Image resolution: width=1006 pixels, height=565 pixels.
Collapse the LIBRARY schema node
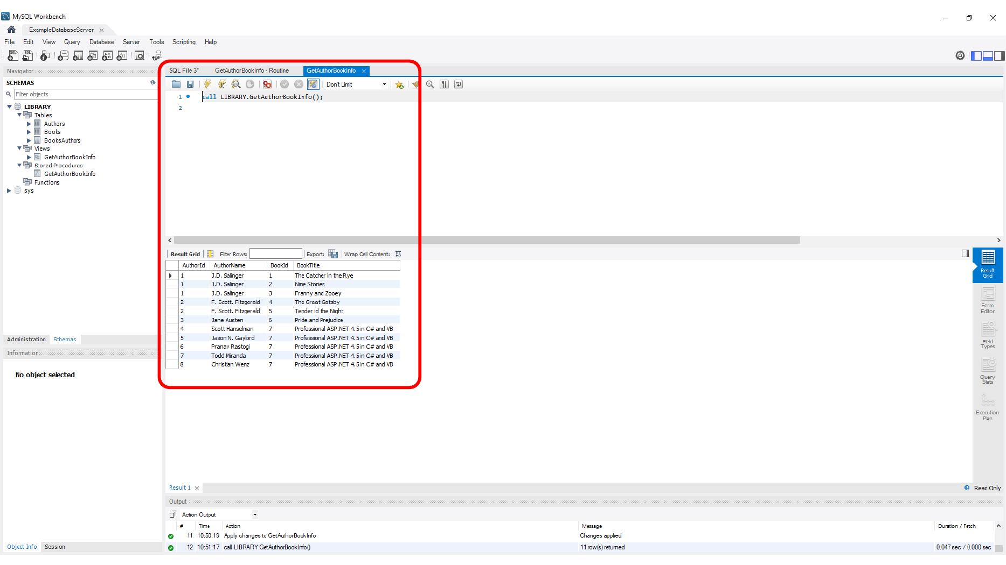pyautogui.click(x=9, y=107)
